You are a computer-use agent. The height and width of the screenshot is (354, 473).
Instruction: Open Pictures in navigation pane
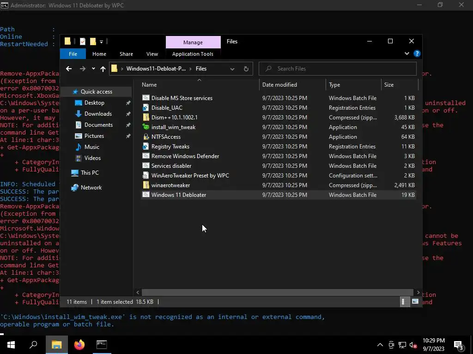tap(94, 136)
